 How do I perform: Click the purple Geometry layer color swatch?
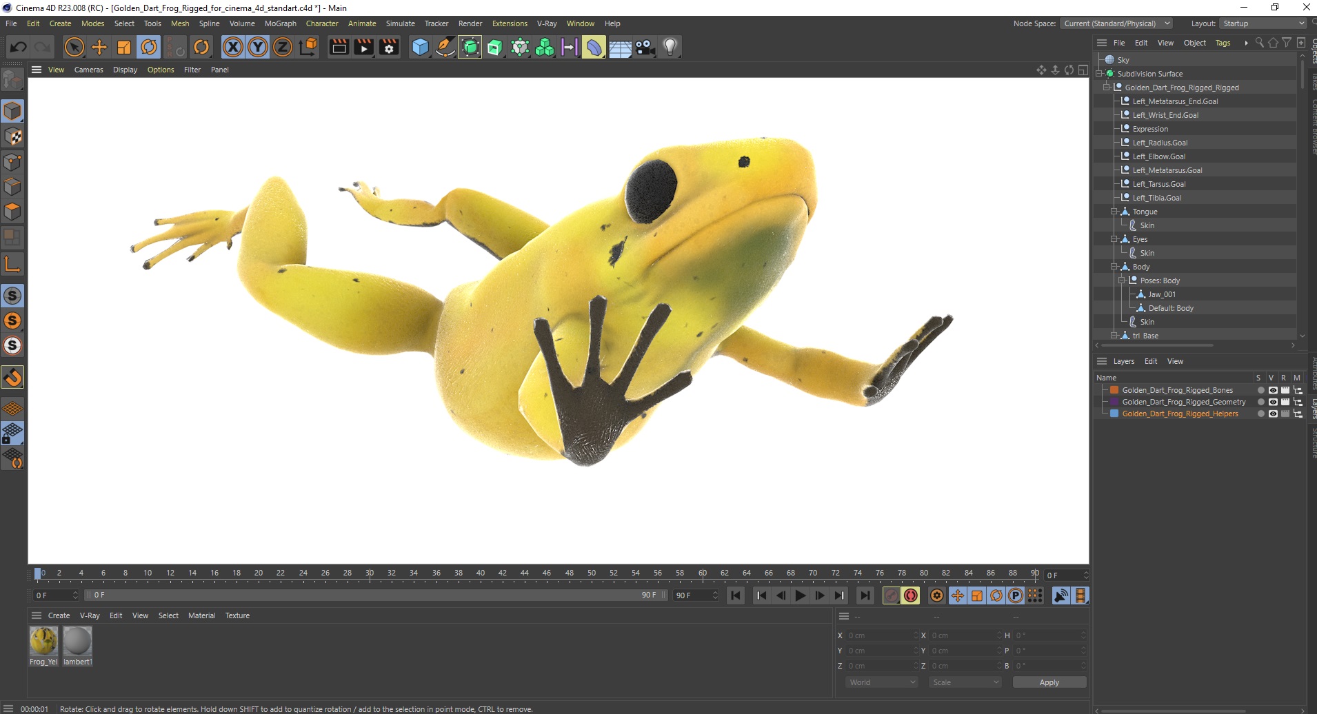(1114, 402)
